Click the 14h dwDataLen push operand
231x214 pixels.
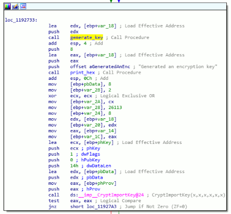74,166
